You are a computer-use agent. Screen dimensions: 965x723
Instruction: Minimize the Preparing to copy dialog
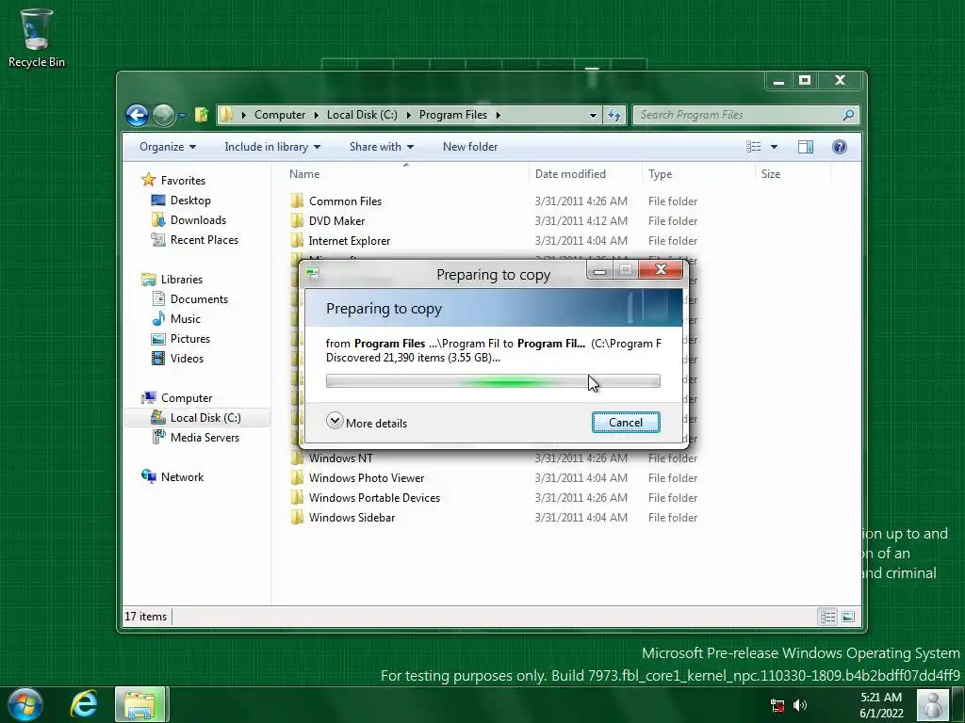click(599, 270)
